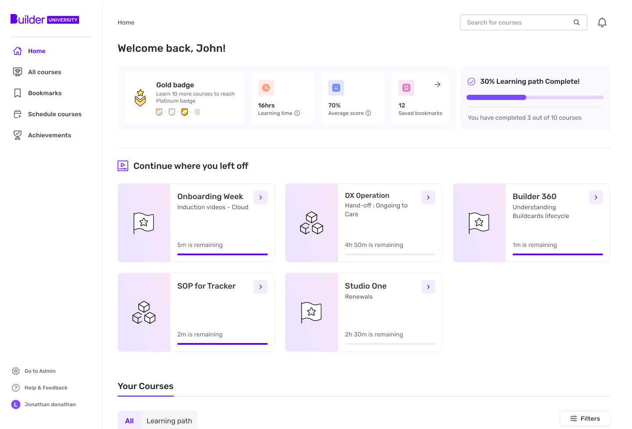This screenshot has height=429, width=632.
Task: Switch to the All courses tab
Action: [129, 420]
